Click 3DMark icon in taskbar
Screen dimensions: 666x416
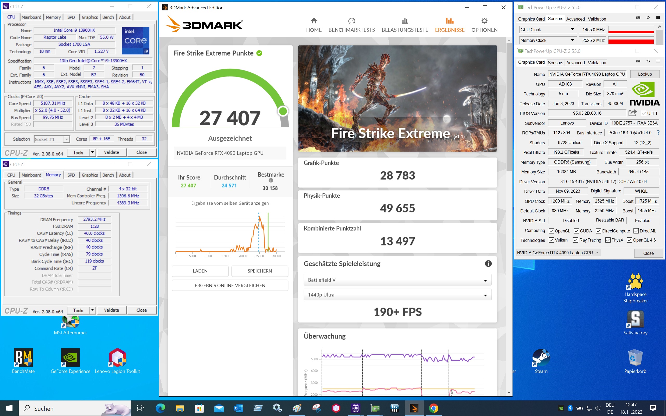[x=414, y=408]
